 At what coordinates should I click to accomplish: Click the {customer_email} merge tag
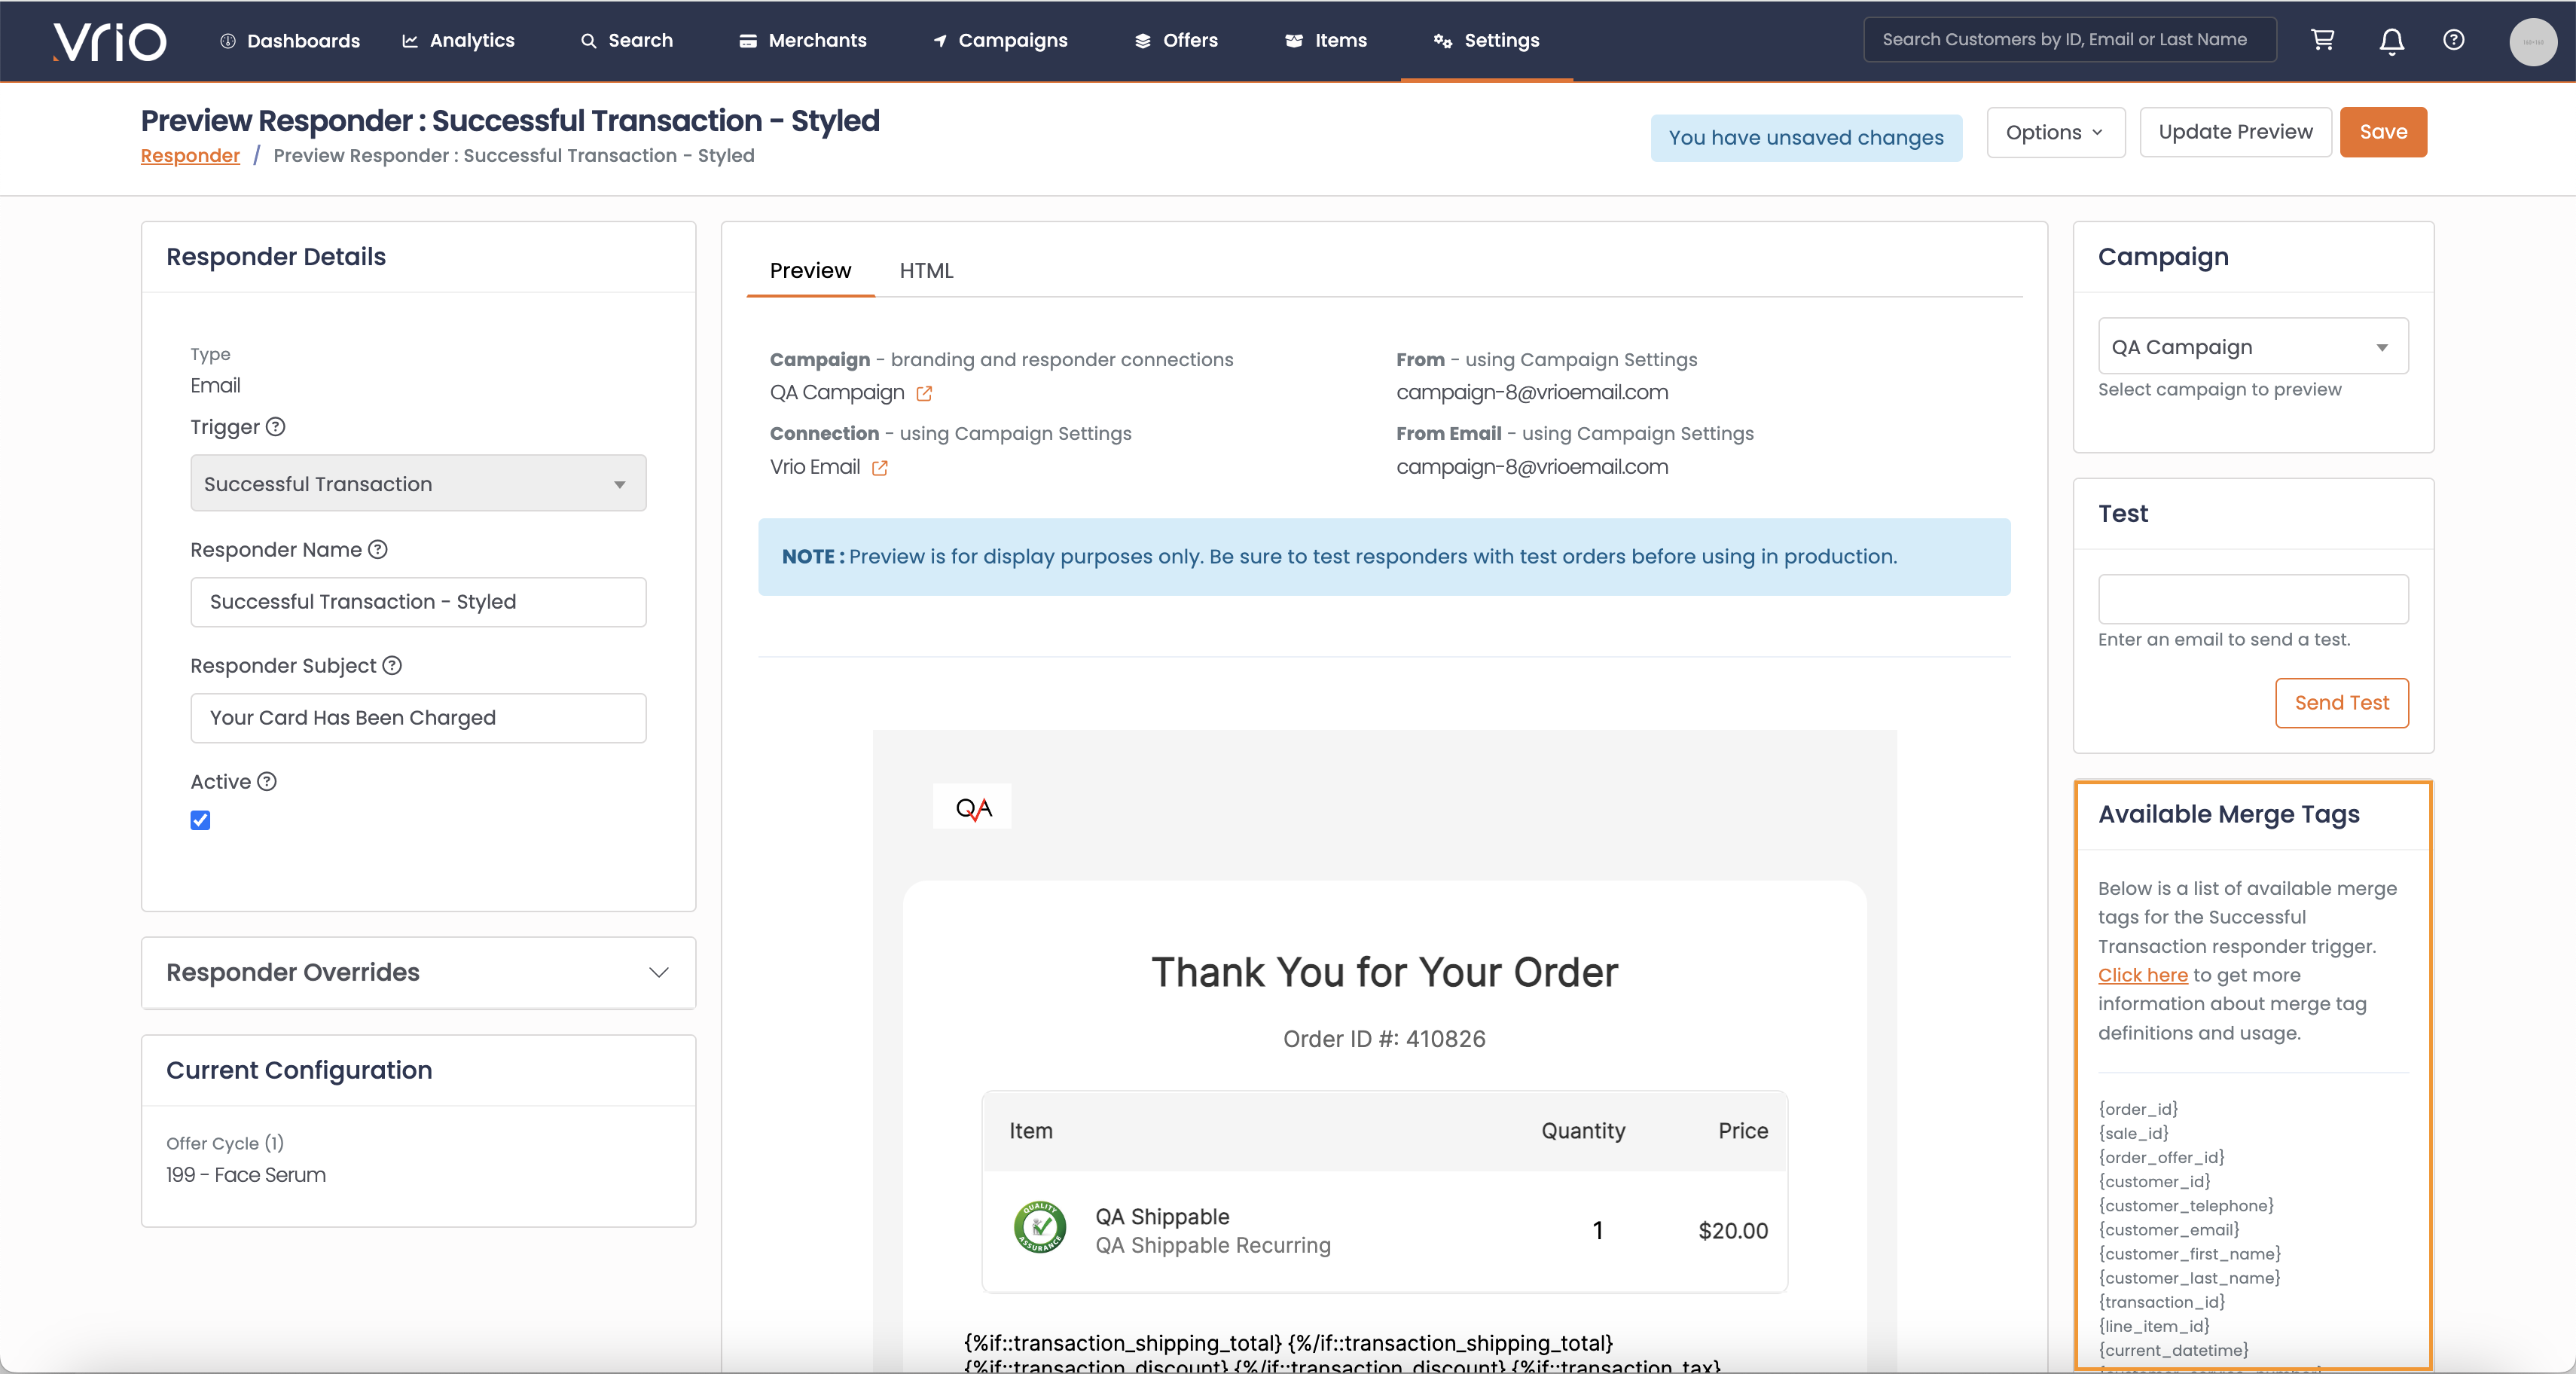tap(2169, 1230)
